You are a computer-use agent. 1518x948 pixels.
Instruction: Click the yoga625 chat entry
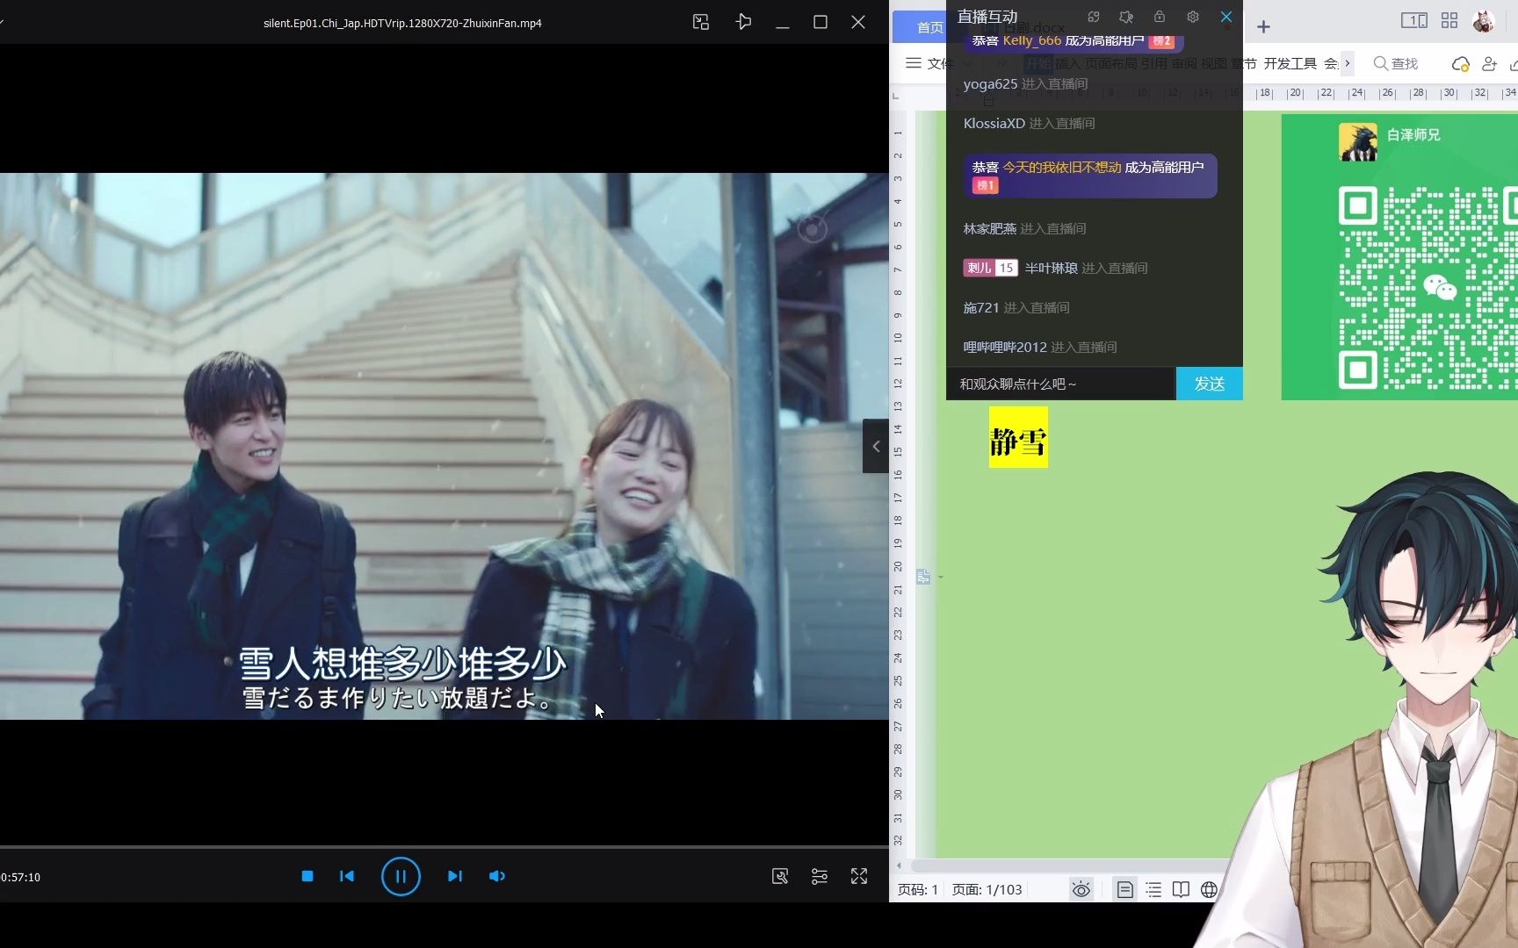coord(1025,84)
